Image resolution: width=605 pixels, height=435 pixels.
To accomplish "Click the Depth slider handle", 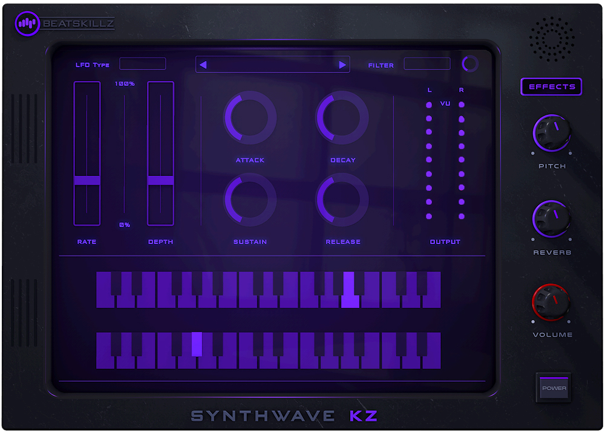I will coord(160,180).
